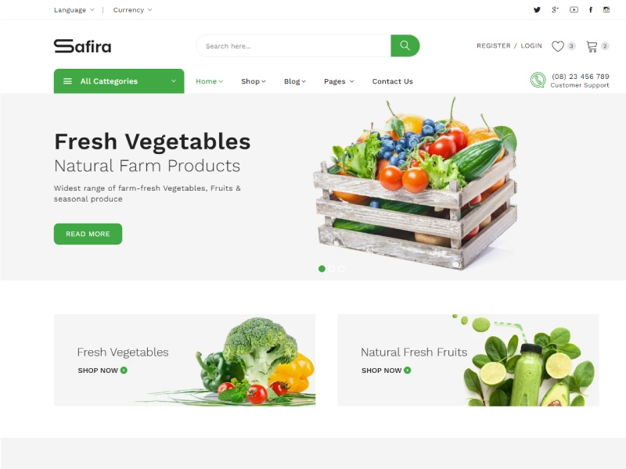This screenshot has height=469, width=626.
Task: Expand the All Categories menu
Action: click(119, 81)
